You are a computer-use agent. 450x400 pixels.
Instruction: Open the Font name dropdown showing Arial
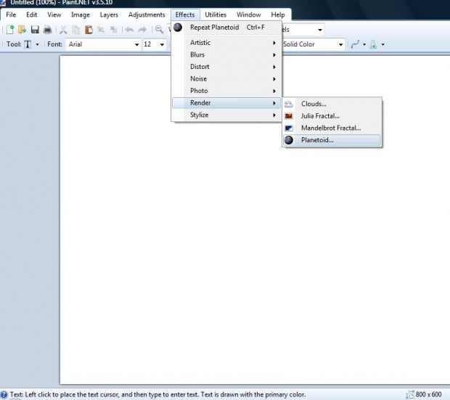(x=103, y=44)
